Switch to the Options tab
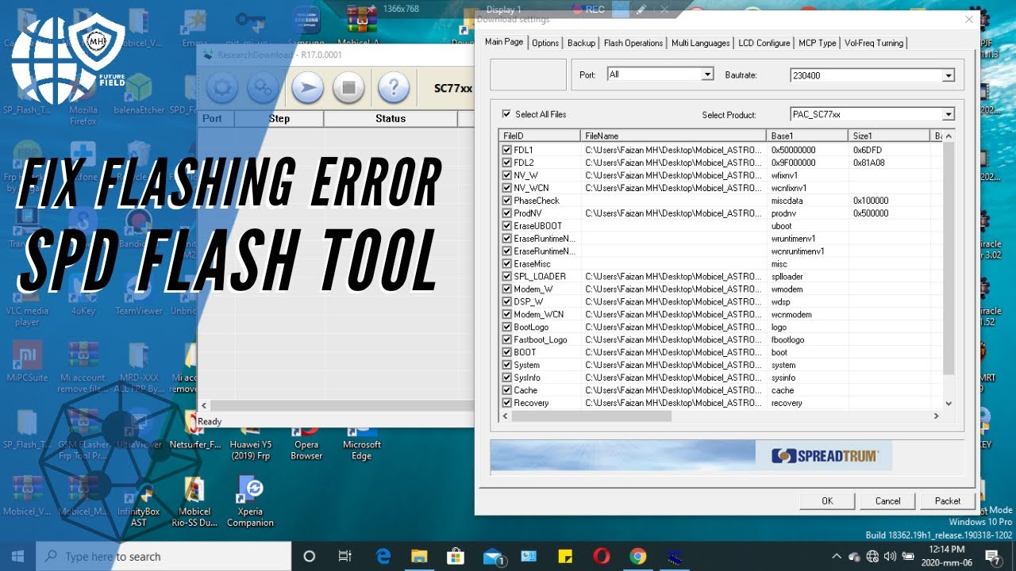The width and height of the screenshot is (1016, 571). [545, 43]
